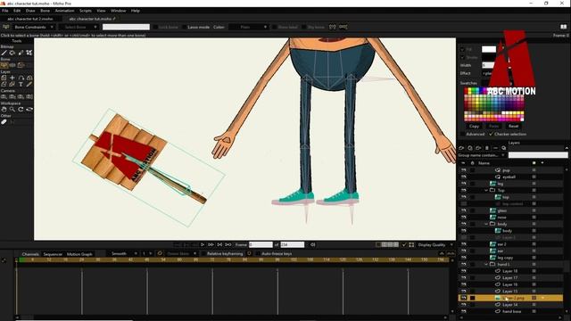Open the Bone Constraints dropdown
The width and height of the screenshot is (571, 321).
(x=34, y=27)
